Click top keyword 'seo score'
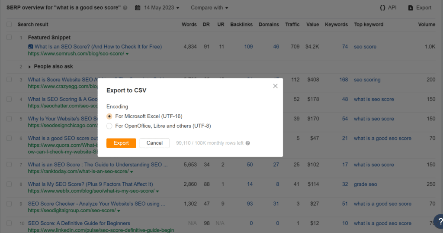Screen dimensions: 443x233 365,47
